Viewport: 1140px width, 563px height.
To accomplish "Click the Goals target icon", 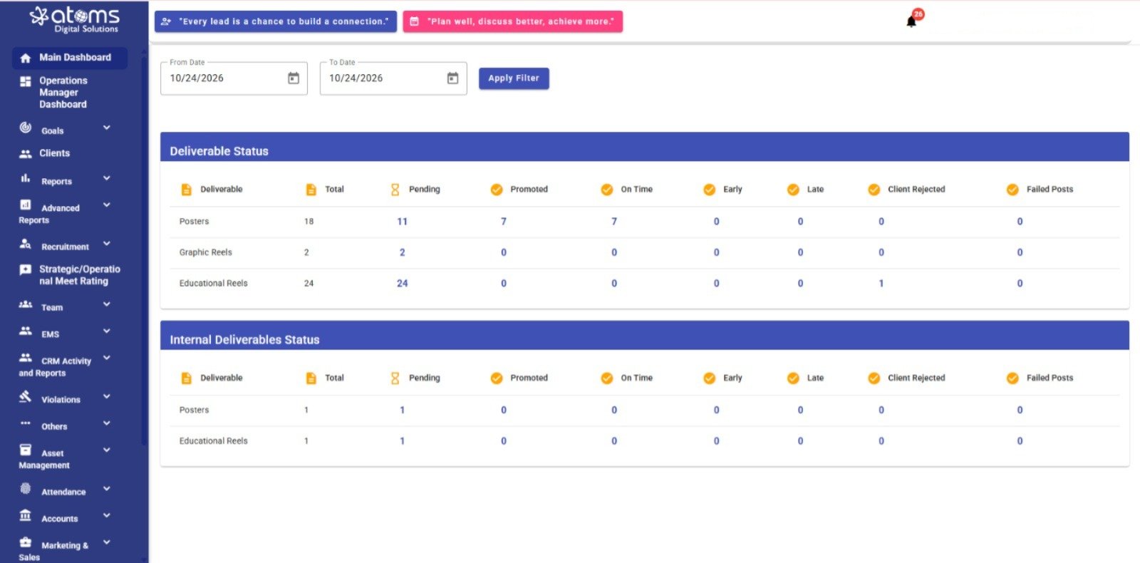I will coord(26,128).
